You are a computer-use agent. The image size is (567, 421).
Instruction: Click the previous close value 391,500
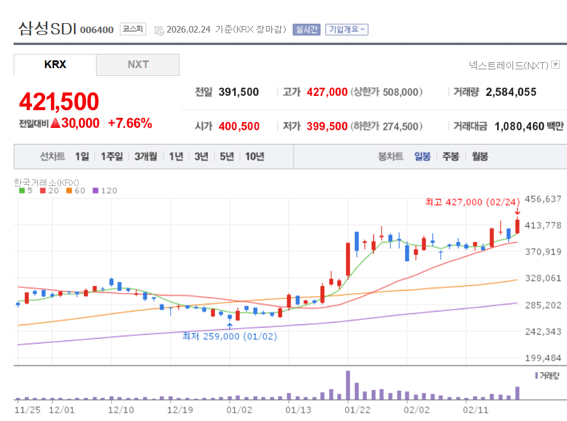coord(239,92)
